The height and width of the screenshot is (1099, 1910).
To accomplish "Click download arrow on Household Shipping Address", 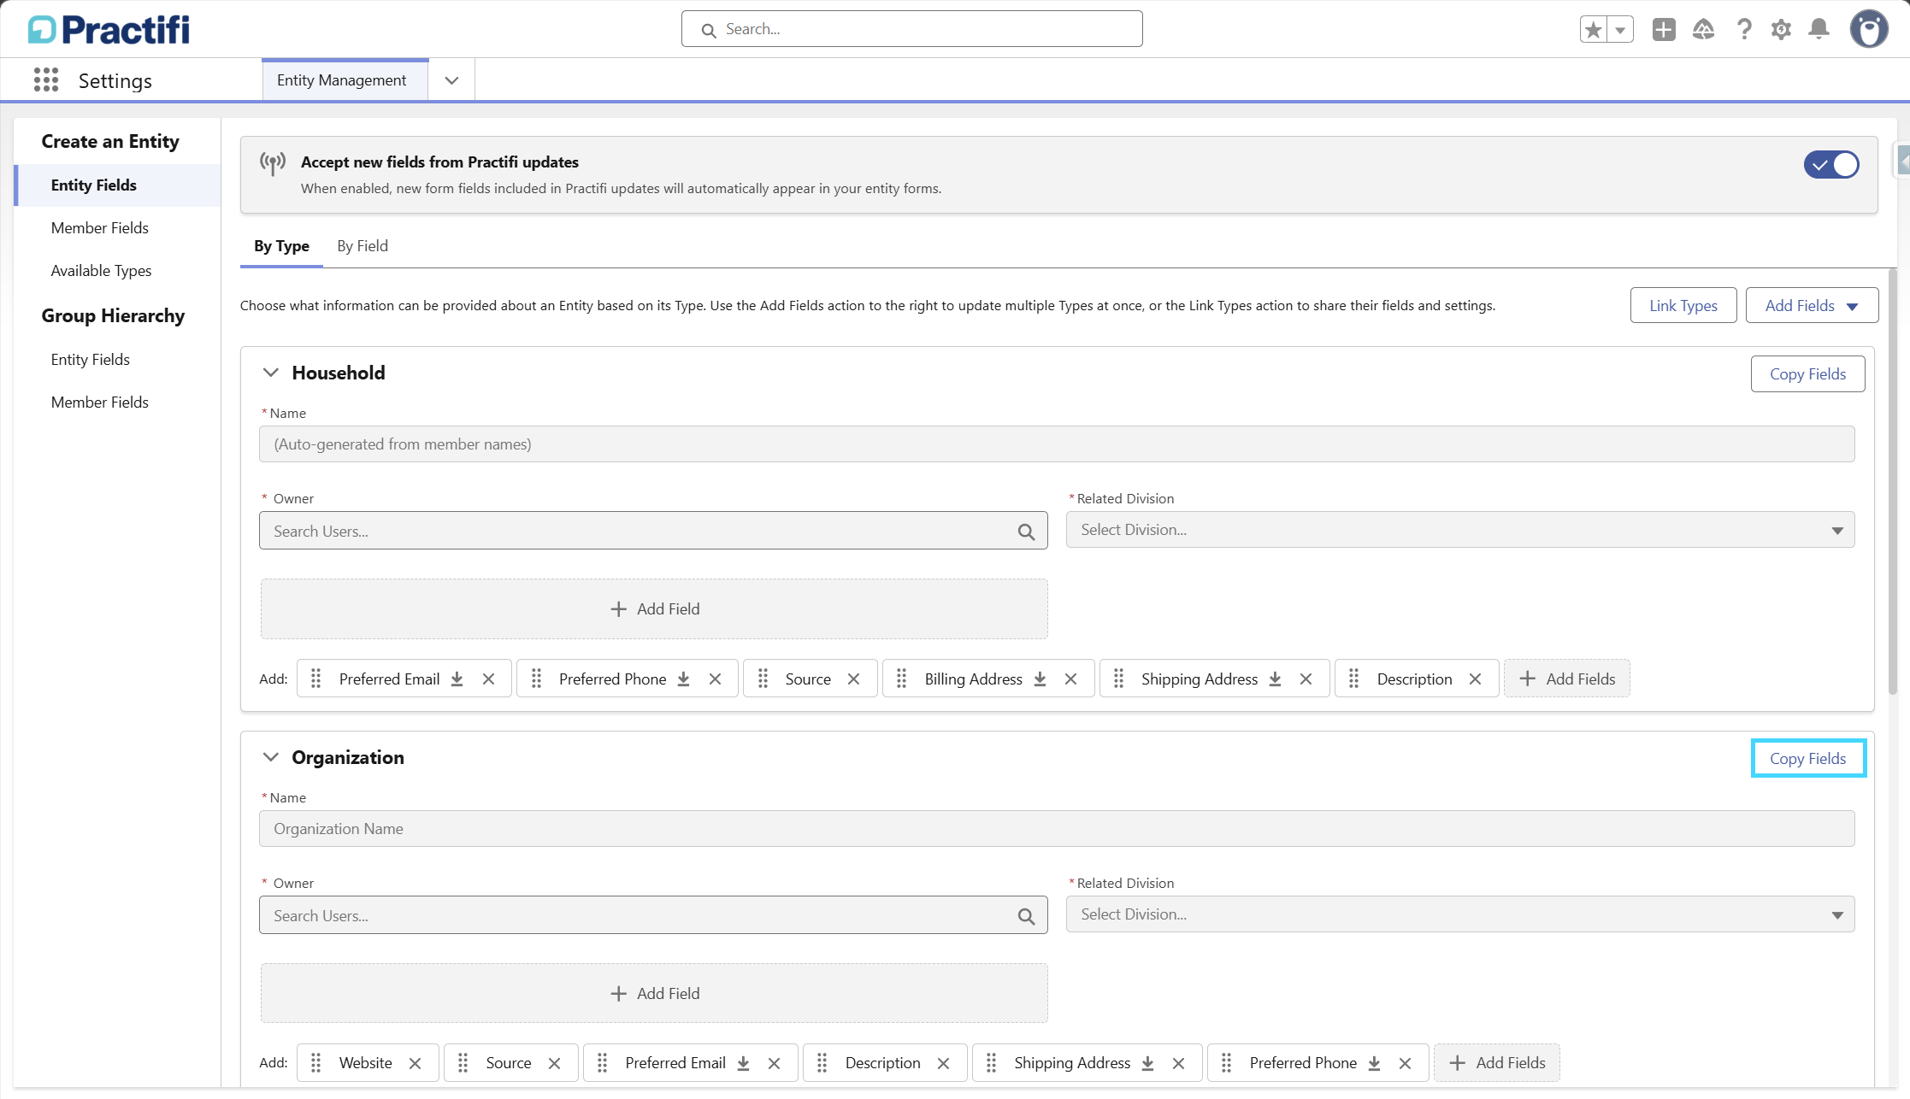I will tap(1276, 679).
